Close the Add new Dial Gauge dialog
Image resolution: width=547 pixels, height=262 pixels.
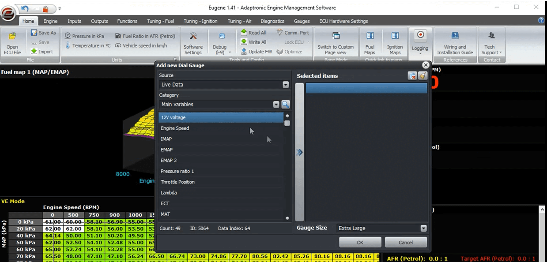point(426,65)
